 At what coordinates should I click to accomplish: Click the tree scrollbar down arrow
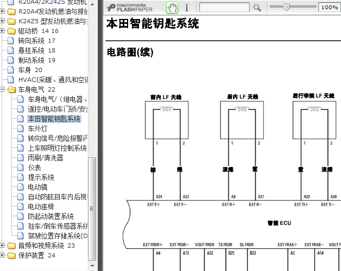point(92,266)
